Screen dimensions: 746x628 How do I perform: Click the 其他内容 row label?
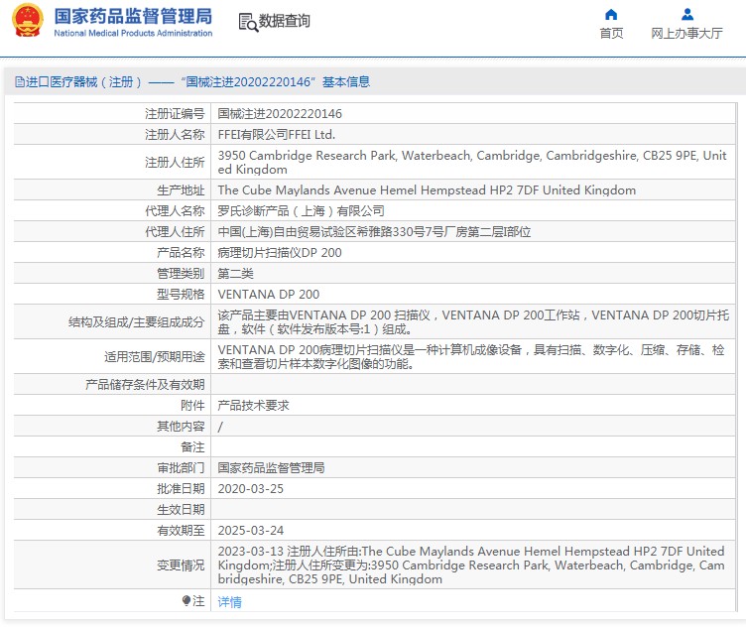(181, 427)
